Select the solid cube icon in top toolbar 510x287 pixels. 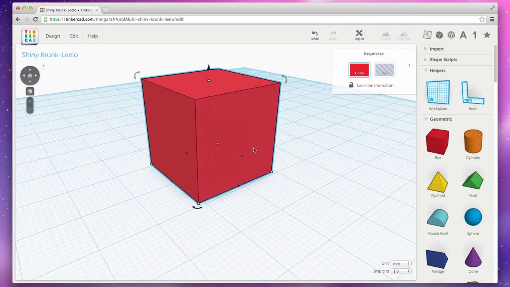click(x=439, y=35)
